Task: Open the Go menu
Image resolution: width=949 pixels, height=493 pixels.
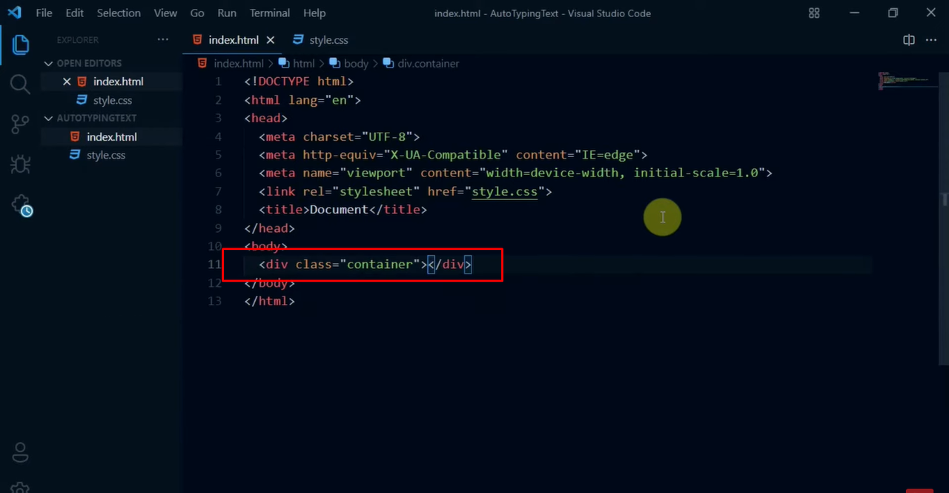Action: tap(197, 13)
